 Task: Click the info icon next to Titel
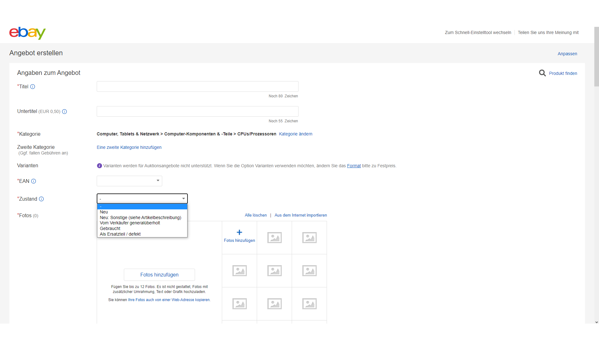(x=32, y=87)
